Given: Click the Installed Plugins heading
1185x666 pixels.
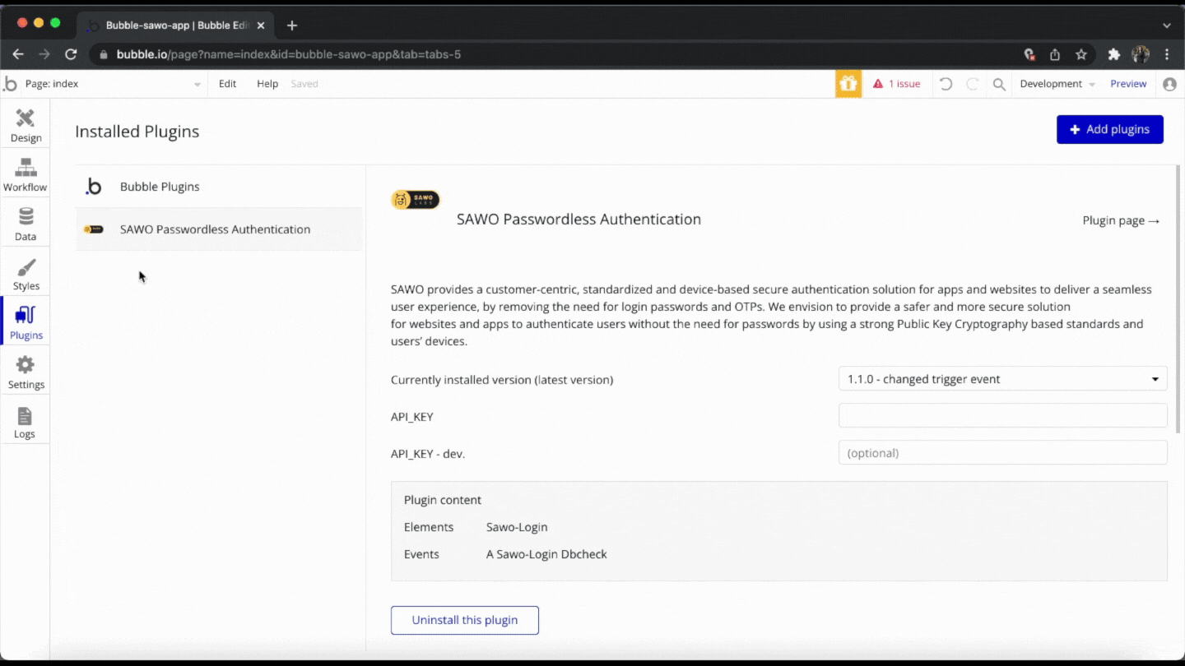Looking at the screenshot, I should tap(137, 132).
